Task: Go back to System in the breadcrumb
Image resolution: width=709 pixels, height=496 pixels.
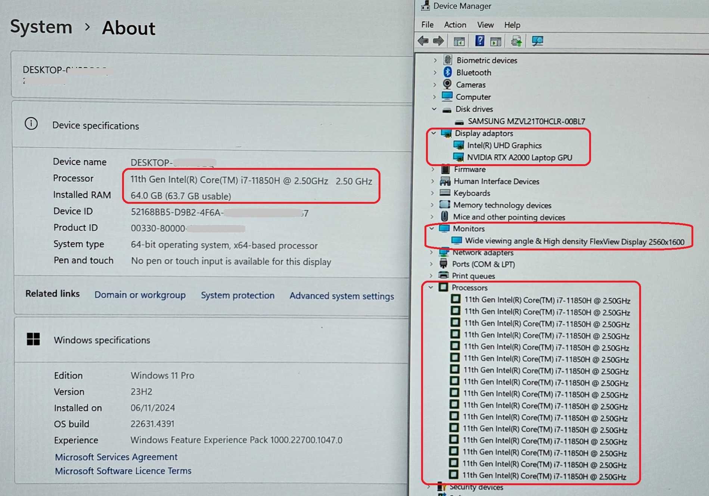Action: (x=41, y=27)
